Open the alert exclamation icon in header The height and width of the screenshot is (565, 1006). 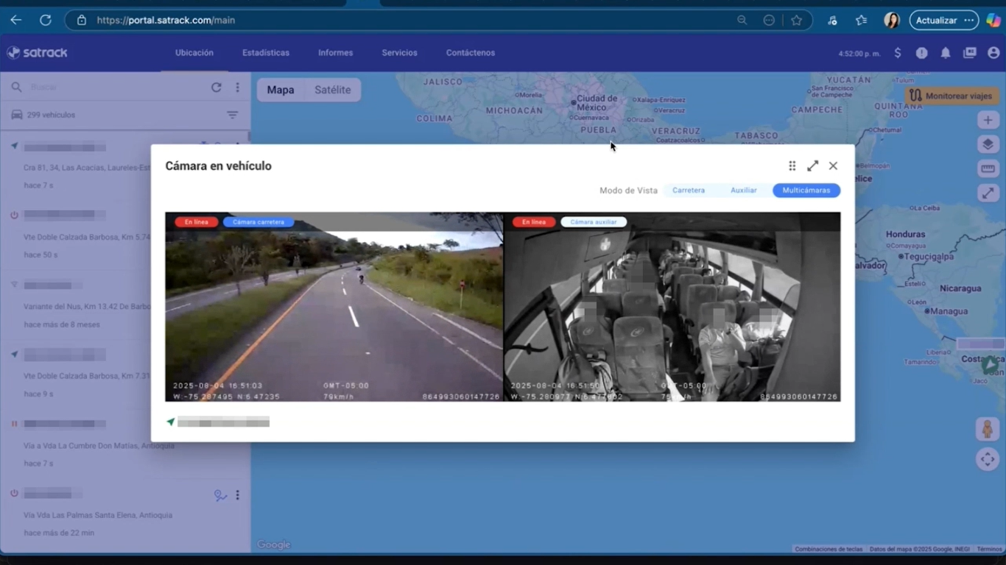(x=921, y=53)
